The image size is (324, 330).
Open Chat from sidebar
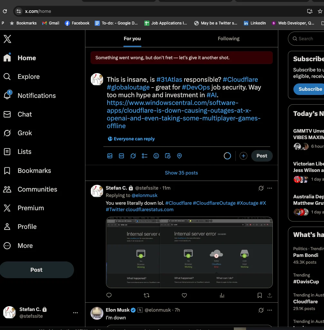(17, 114)
